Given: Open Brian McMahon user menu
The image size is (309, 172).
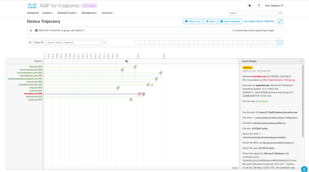Looking at the screenshot, I should (274, 6).
